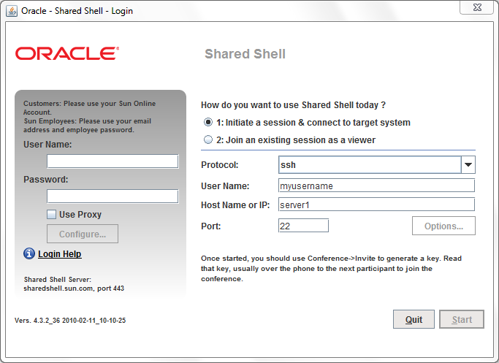The height and width of the screenshot is (363, 499).
Task: Focus the login User Name field
Action: pyautogui.click(x=113, y=161)
